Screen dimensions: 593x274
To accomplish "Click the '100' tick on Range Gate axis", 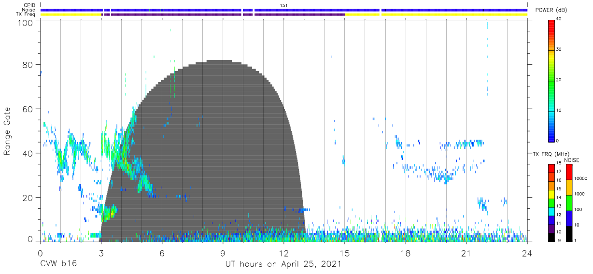I will click(x=26, y=23).
